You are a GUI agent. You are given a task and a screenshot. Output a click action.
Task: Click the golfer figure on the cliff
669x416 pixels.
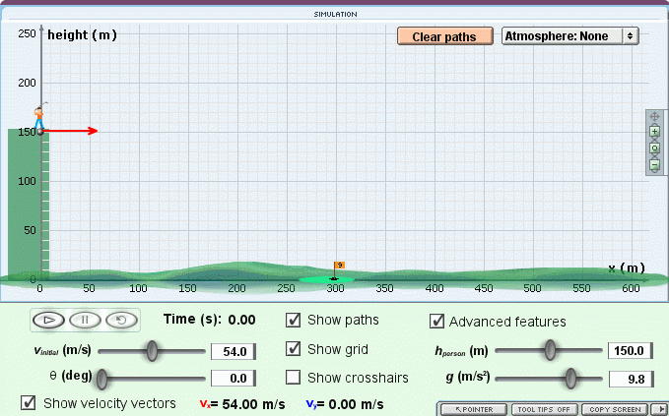[x=39, y=115]
